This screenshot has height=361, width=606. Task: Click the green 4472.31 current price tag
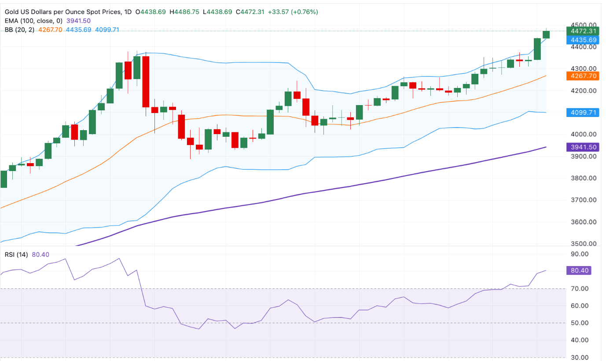583,31
